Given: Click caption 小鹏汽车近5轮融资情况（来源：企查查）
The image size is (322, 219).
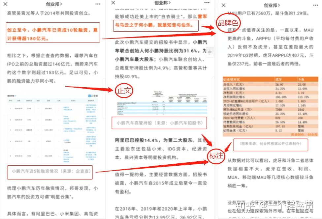Looking at the screenshot, I should coord(51,171).
